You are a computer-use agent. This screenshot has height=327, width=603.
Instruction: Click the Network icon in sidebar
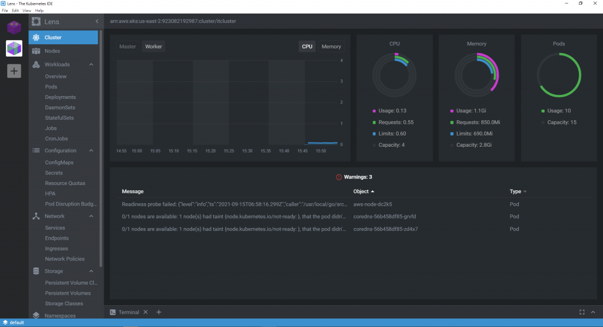click(x=36, y=216)
